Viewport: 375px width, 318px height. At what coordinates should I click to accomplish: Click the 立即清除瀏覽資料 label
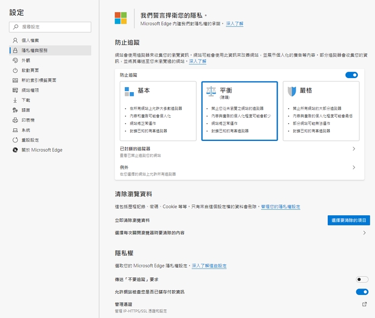132,220
